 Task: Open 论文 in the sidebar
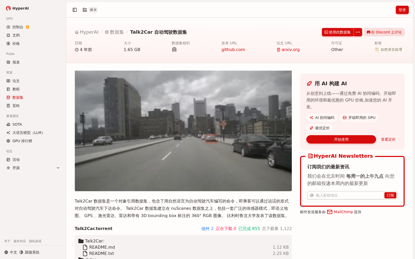pos(33,81)
